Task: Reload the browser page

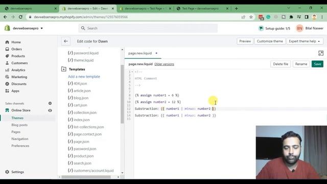Action: [20, 17]
